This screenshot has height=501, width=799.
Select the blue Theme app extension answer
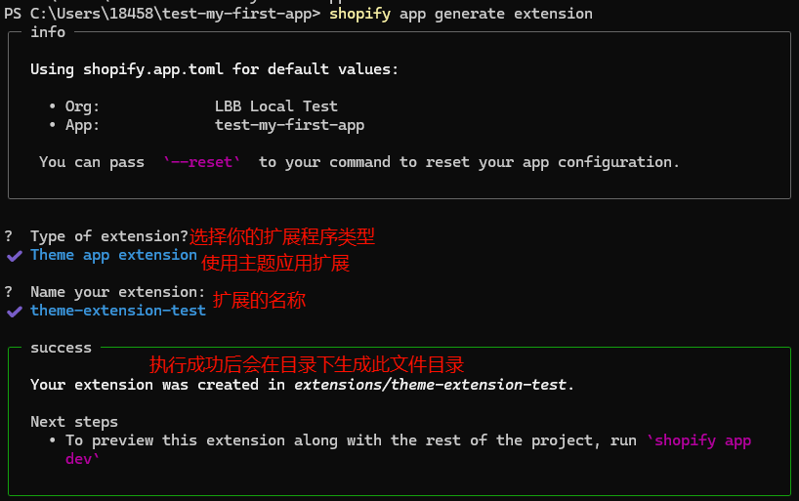[x=113, y=255]
